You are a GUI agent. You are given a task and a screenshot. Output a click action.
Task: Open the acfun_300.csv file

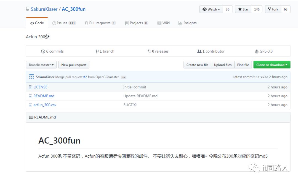point(45,105)
